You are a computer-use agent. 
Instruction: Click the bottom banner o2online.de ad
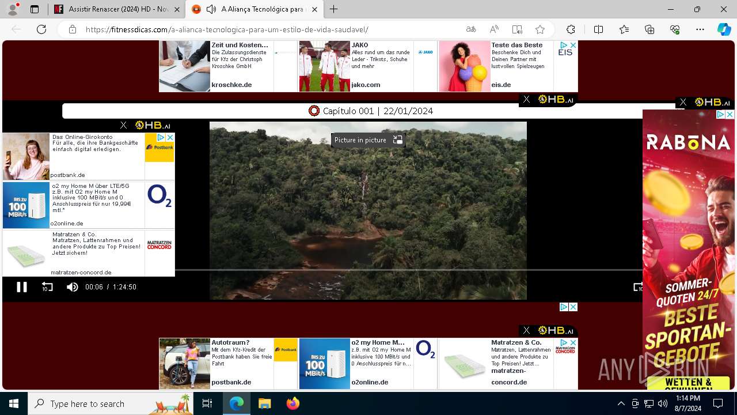368,363
